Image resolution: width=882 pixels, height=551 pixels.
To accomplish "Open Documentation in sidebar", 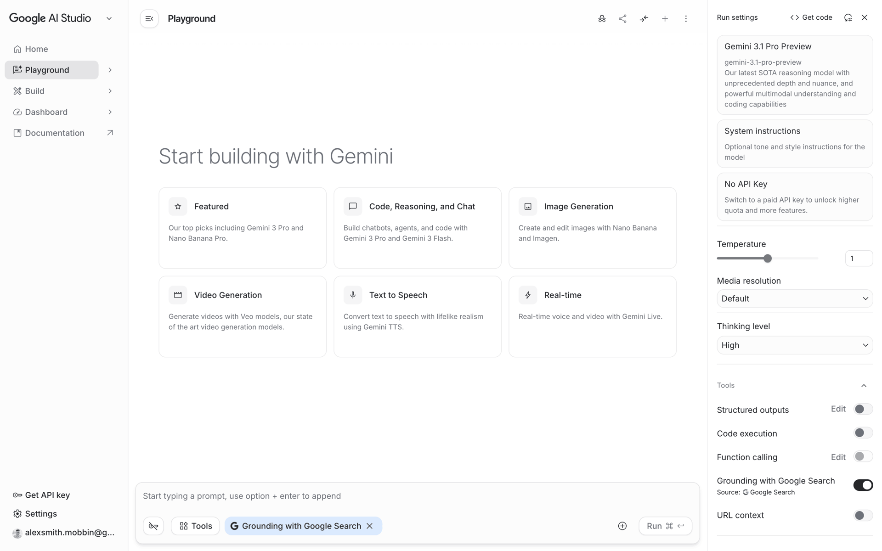I will click(x=55, y=133).
